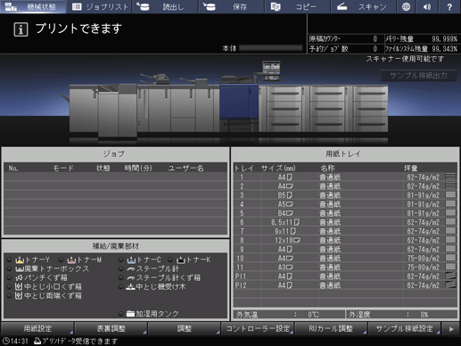Image resolution: width=461 pixels, height=346 pixels.
Task: Open help with the question mark icon
Action: pyautogui.click(x=449, y=6)
